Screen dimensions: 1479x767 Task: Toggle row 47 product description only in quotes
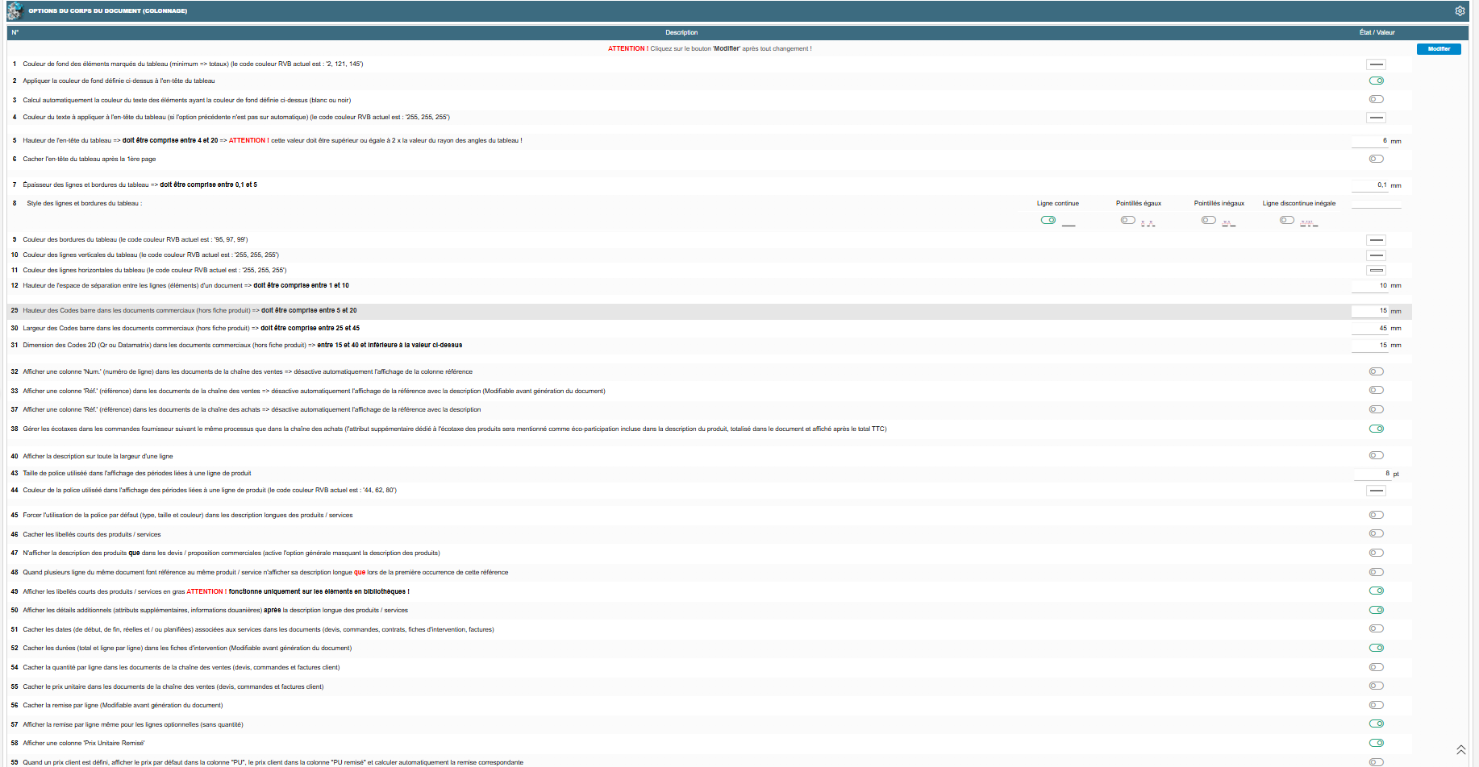(1377, 553)
